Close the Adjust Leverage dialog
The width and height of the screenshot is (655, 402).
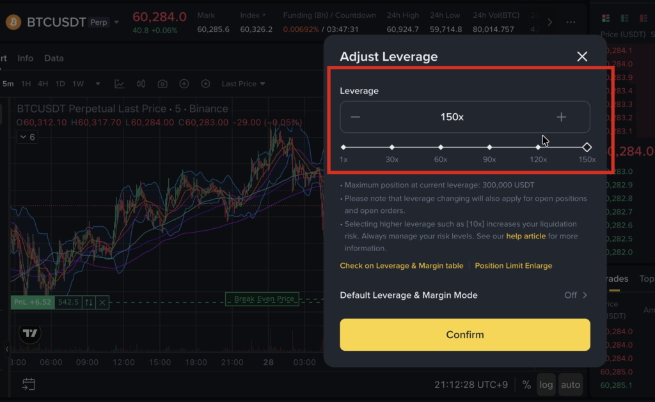point(582,56)
